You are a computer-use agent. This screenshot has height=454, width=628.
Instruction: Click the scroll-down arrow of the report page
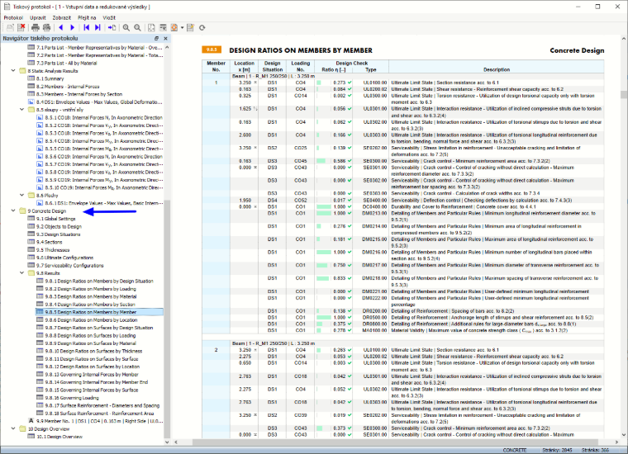coord(624,435)
